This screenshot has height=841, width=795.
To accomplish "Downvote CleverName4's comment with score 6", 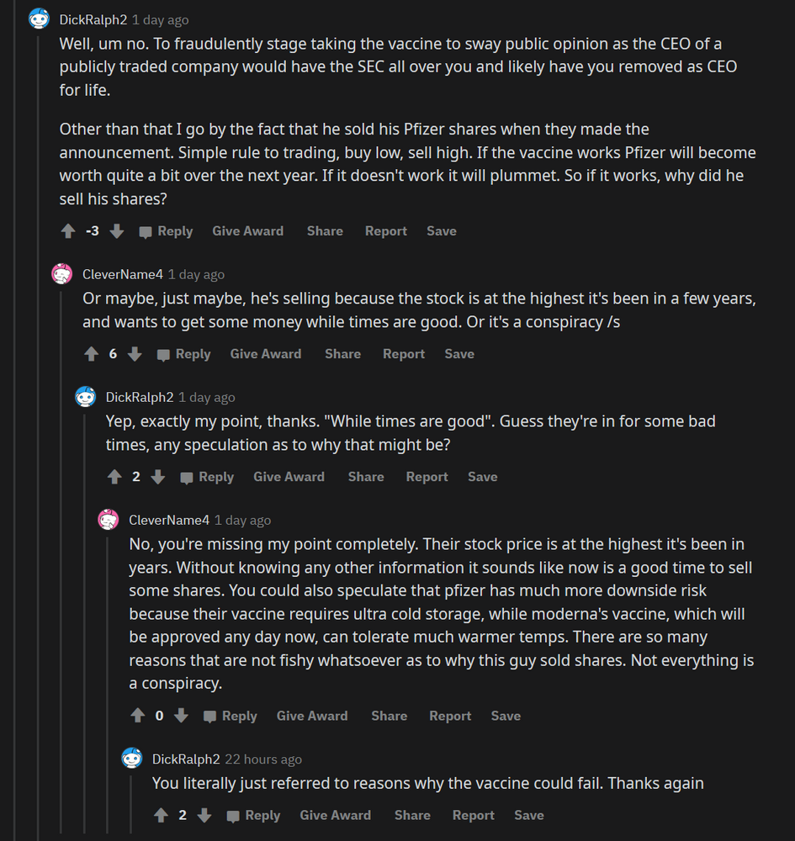I will [x=135, y=354].
